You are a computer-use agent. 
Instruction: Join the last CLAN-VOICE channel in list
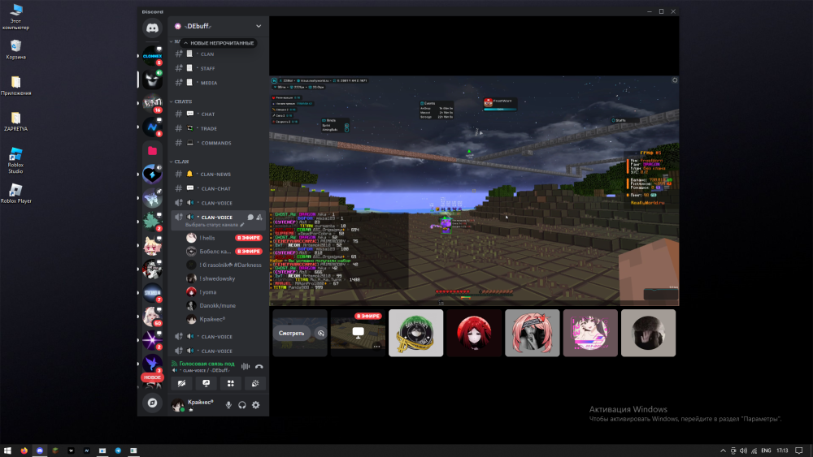click(x=218, y=351)
